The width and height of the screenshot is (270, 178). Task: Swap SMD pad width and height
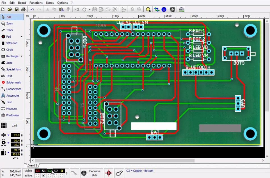click(x=15, y=158)
